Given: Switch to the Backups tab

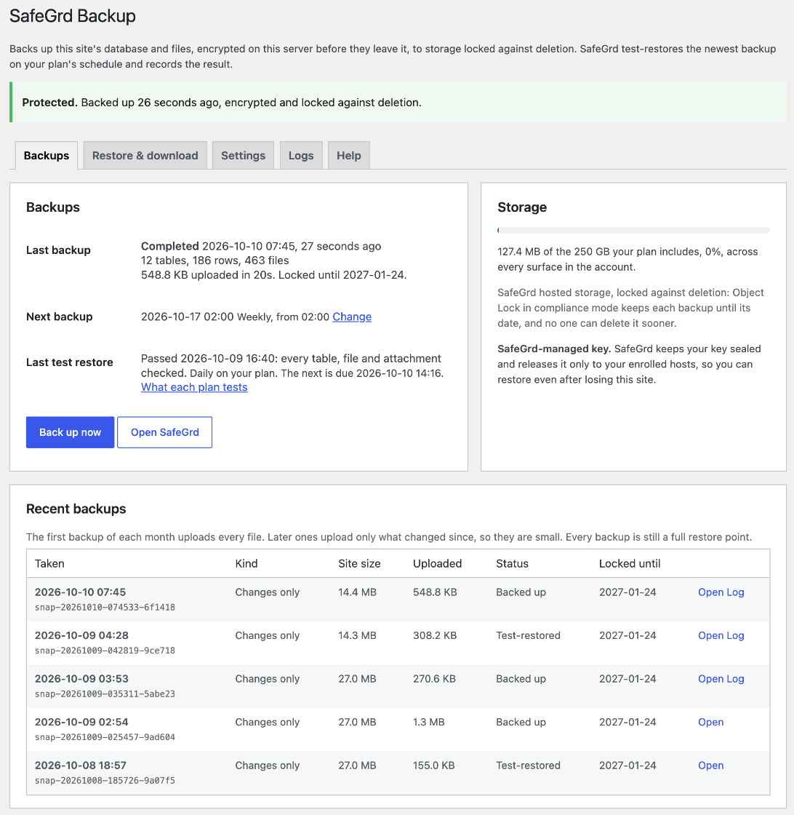Looking at the screenshot, I should click(x=47, y=156).
